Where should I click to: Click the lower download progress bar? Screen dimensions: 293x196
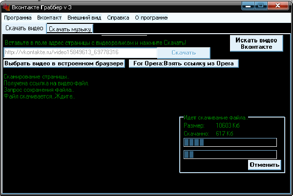[x=230, y=155]
